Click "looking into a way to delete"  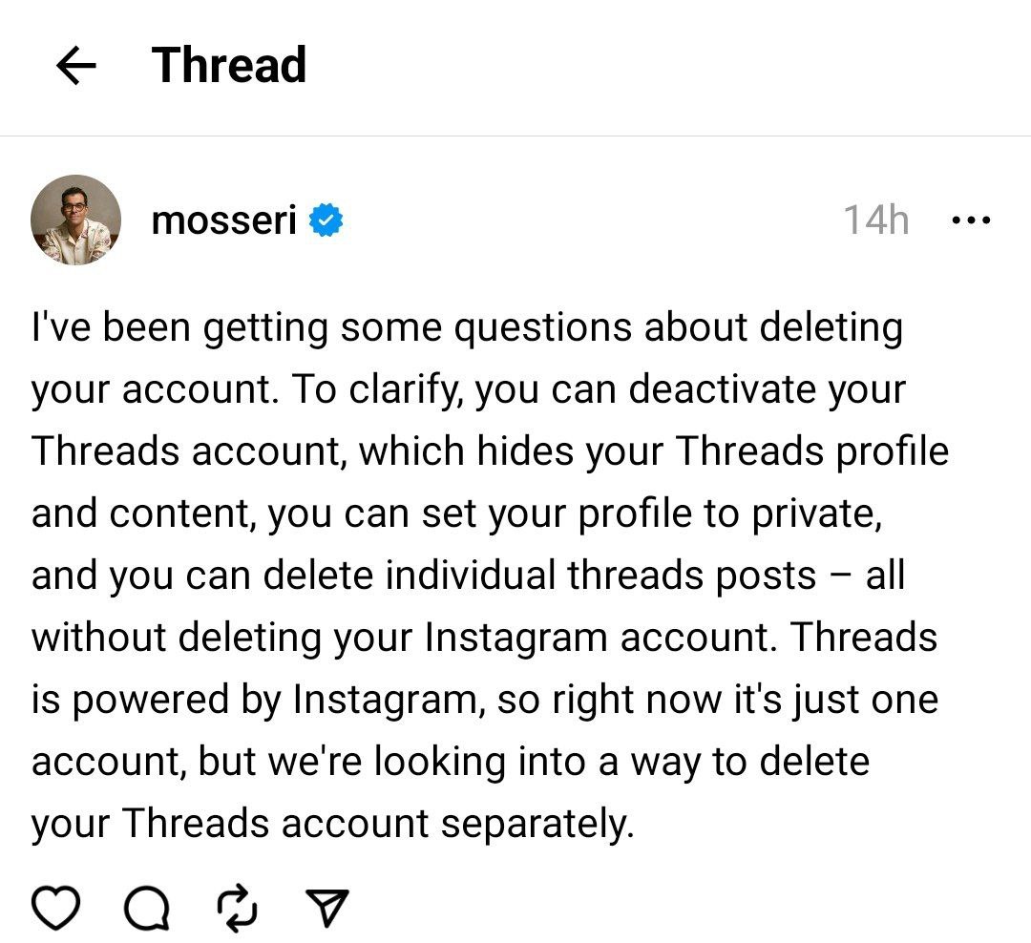(x=622, y=763)
